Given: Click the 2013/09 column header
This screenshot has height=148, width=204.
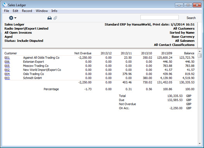Looking at the screenshot, I should pos(167,53).
